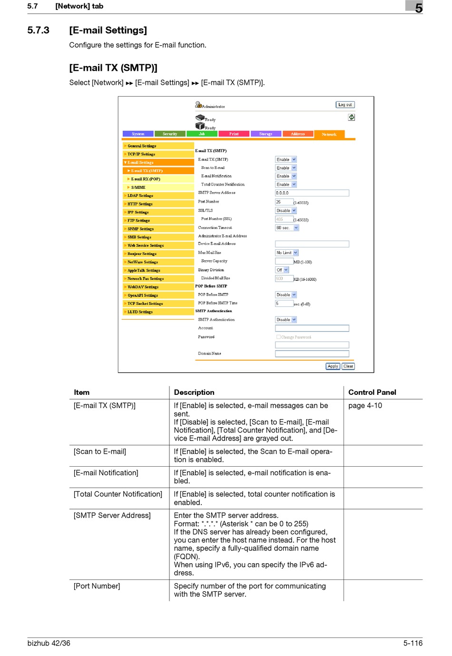The height and width of the screenshot is (656, 452).
Task: Click the Port Number (SSL) field
Action: coord(284,219)
